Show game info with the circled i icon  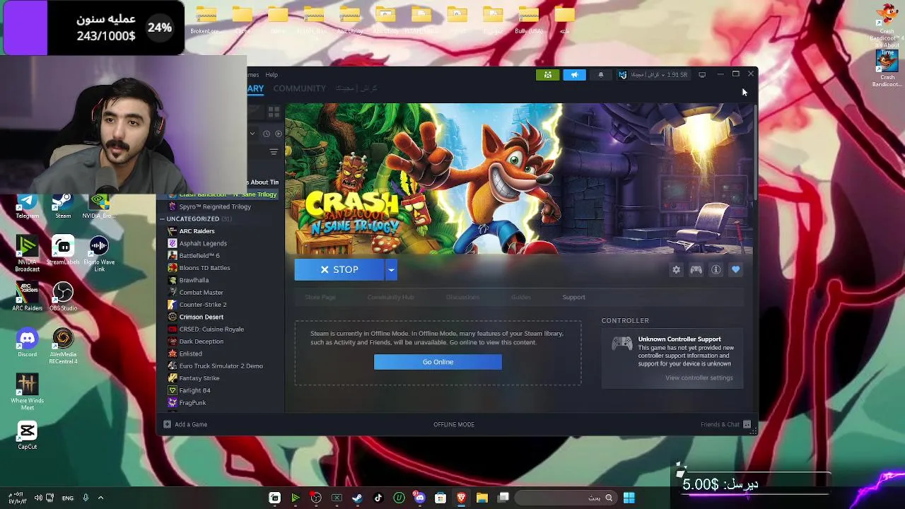(716, 269)
